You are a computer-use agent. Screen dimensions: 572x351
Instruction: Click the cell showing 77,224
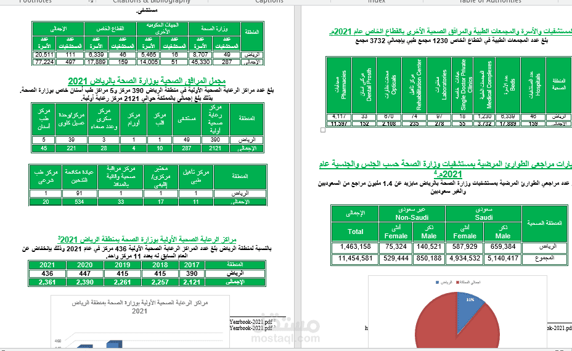point(44,62)
